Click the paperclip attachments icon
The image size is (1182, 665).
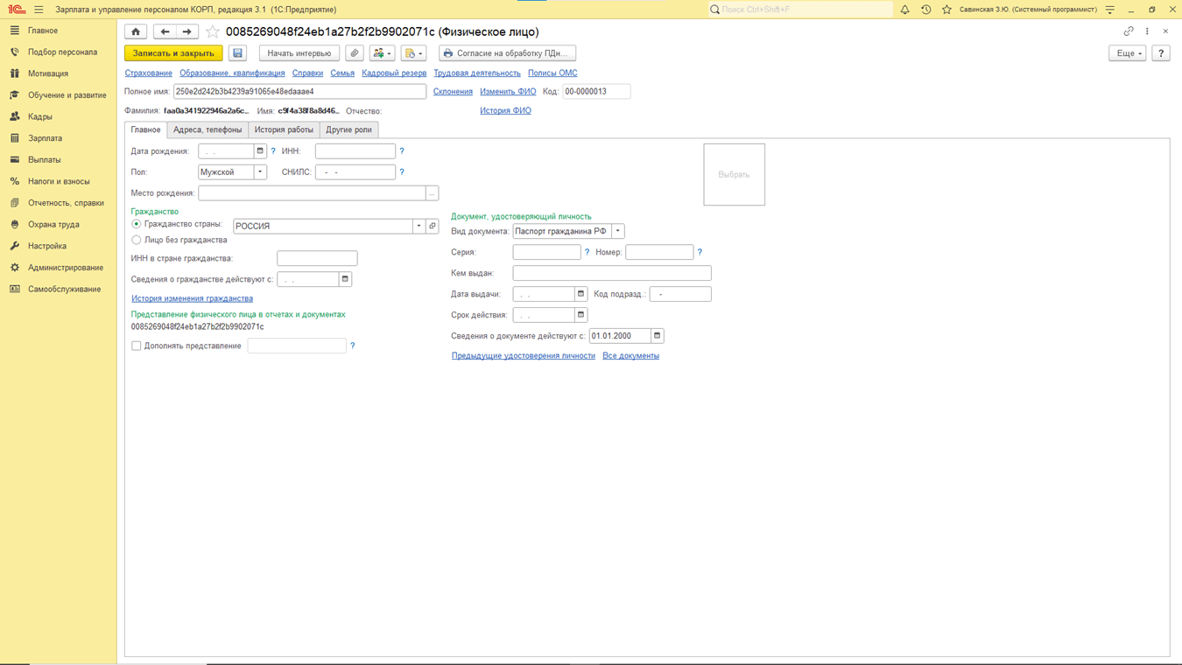(x=355, y=53)
